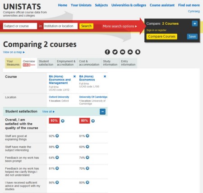Open info icon beside 86% advice and support

click(x=57, y=182)
